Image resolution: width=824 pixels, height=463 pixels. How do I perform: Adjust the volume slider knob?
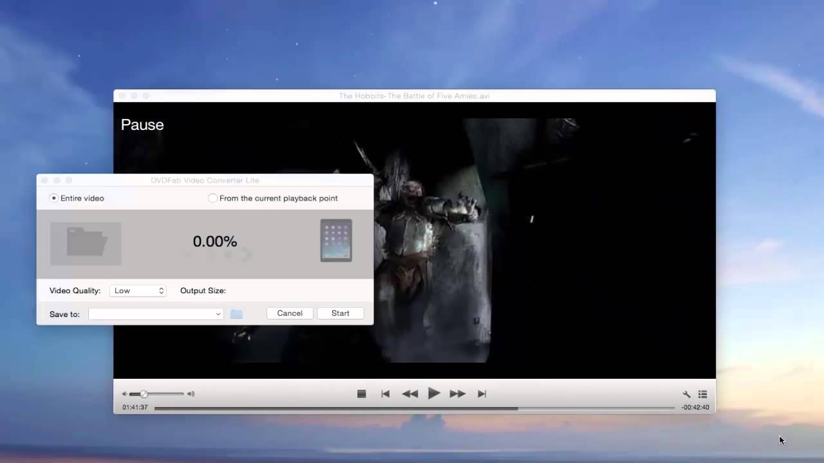pyautogui.click(x=144, y=394)
